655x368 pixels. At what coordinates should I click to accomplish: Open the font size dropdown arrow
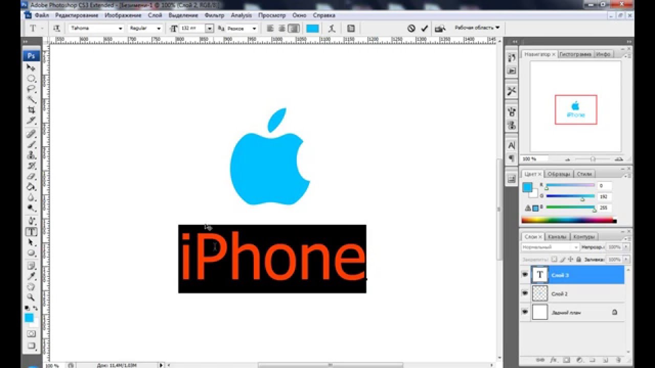coord(209,29)
